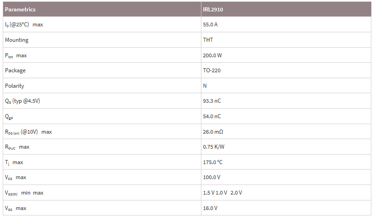Click the 200.0 W power value
Screen dimensions: 375x220
212,55
